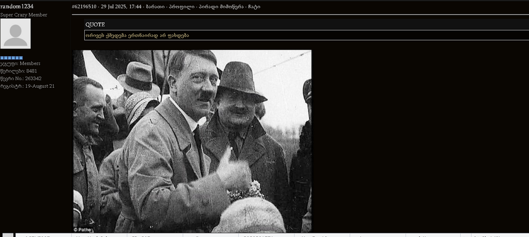Viewport: 529px width, 237px height.
Task: Open the random1234 username link
Action: click(x=17, y=6)
